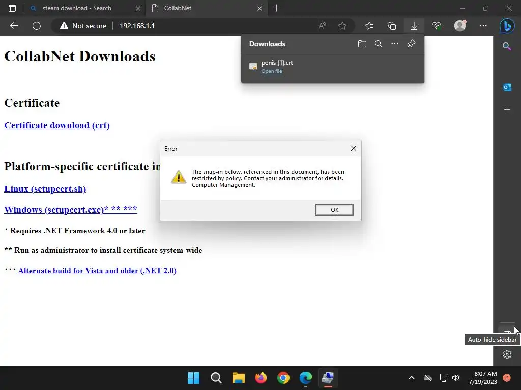Image resolution: width=521 pixels, height=390 pixels.
Task: Open notifications badge showing 2
Action: tap(507, 378)
